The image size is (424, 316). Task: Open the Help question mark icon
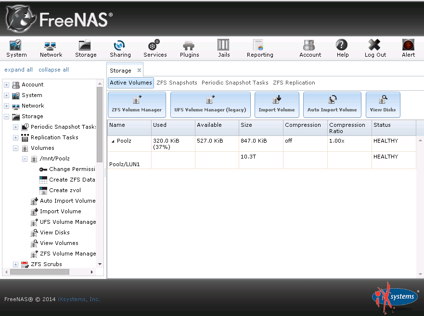tap(342, 49)
